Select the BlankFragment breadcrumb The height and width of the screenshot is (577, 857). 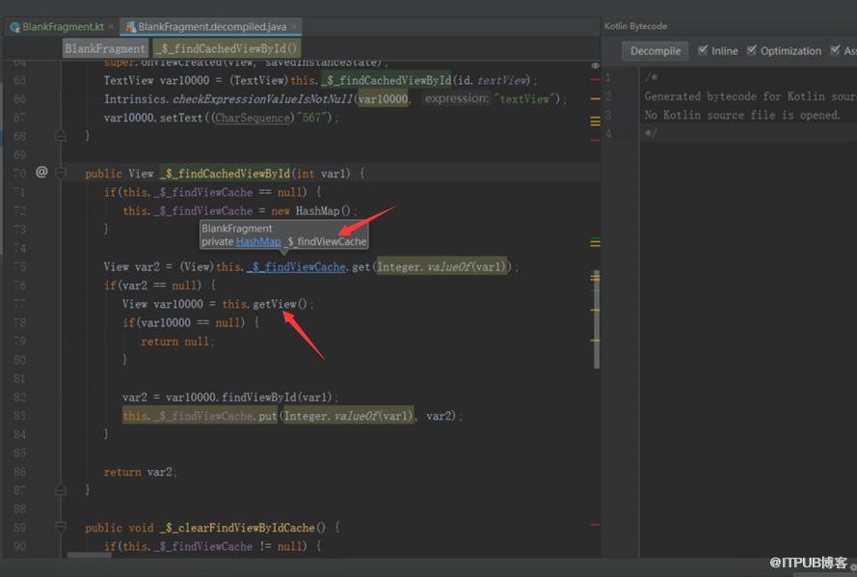click(x=105, y=48)
